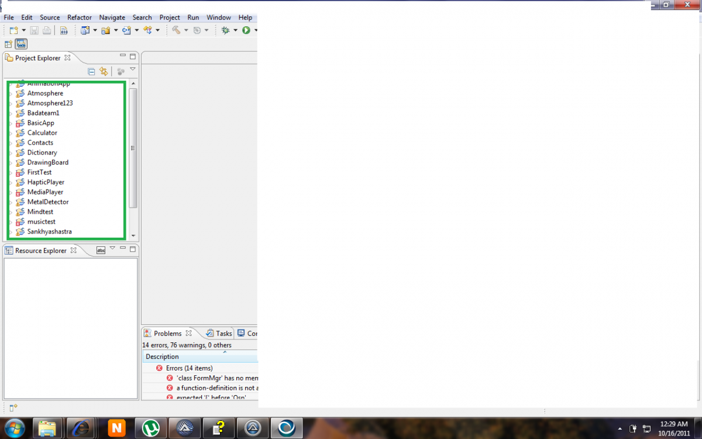Viewport: 702px width, 439px height.
Task: Open the Source menu
Action: click(x=50, y=18)
